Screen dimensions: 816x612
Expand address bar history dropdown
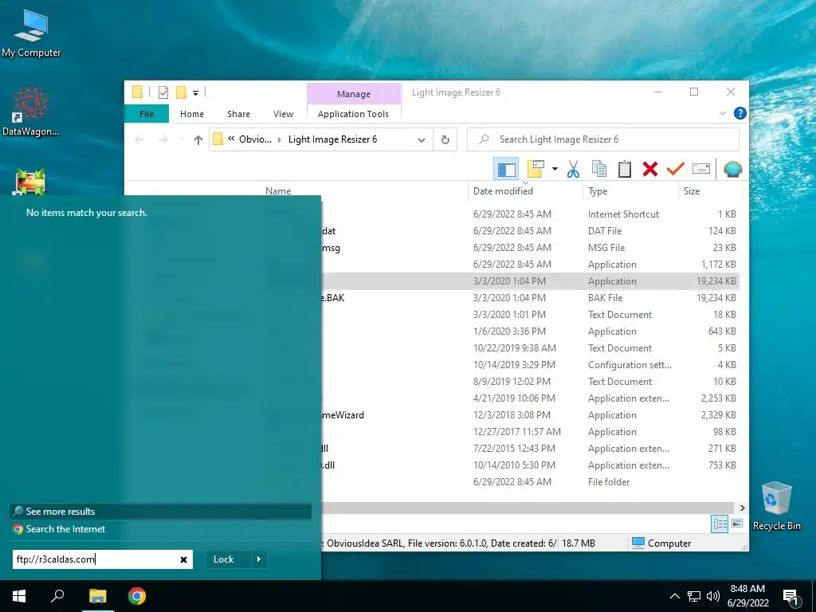pos(422,139)
